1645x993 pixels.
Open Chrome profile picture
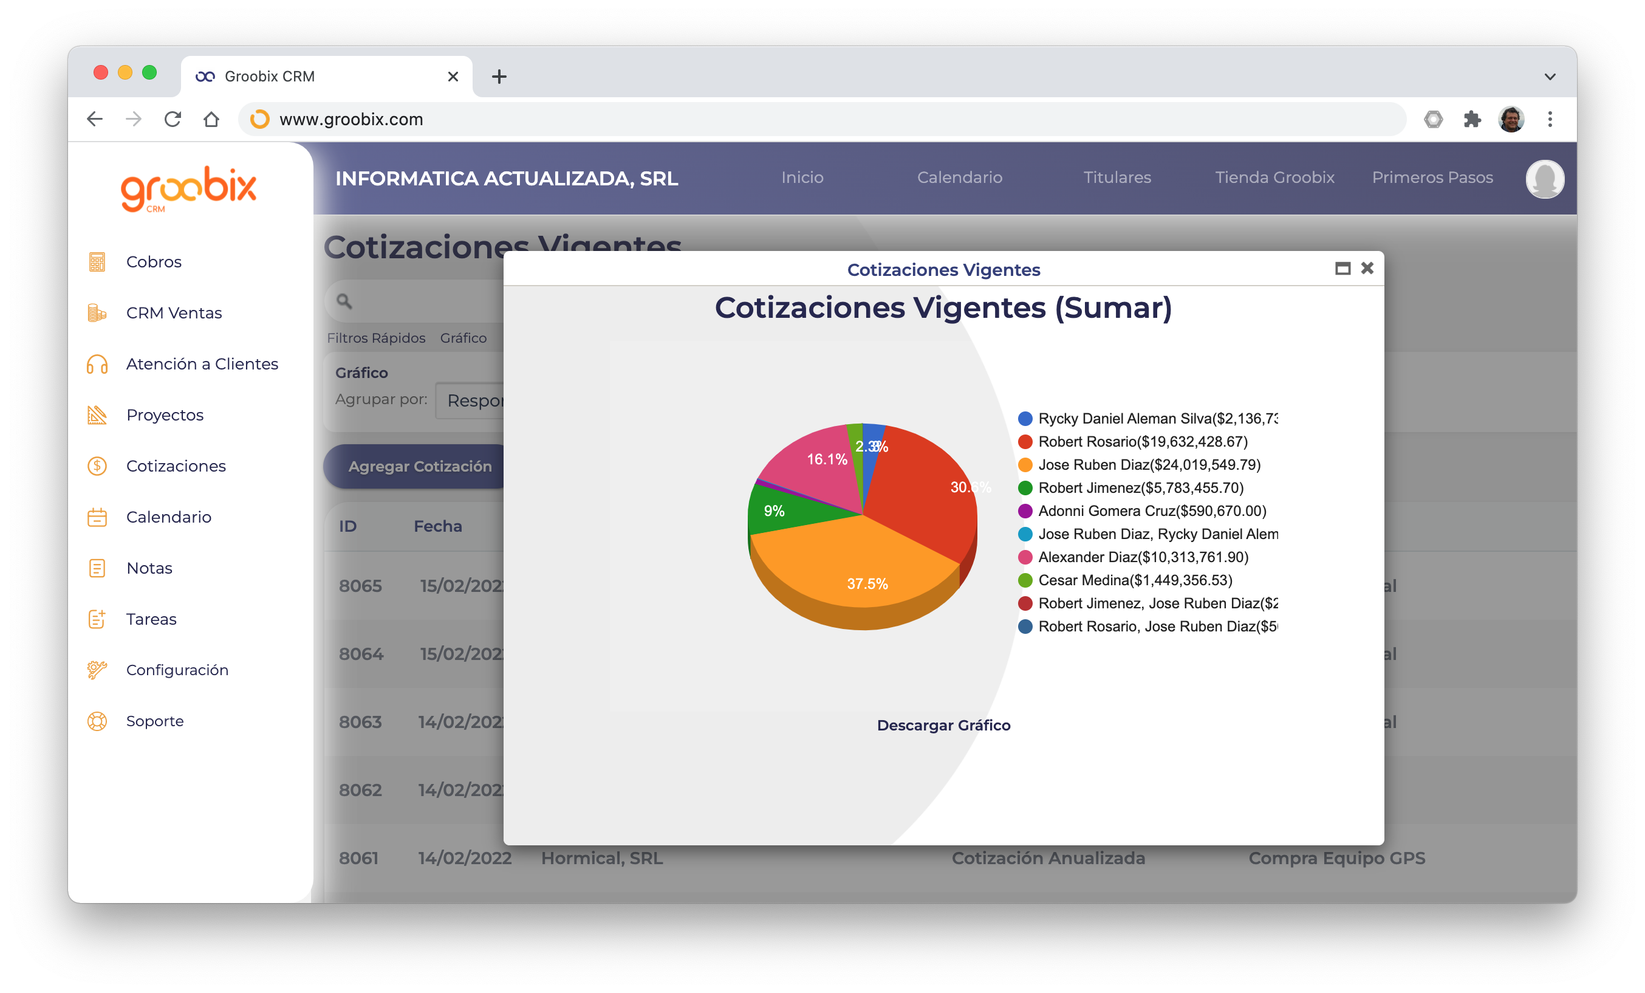click(x=1511, y=119)
